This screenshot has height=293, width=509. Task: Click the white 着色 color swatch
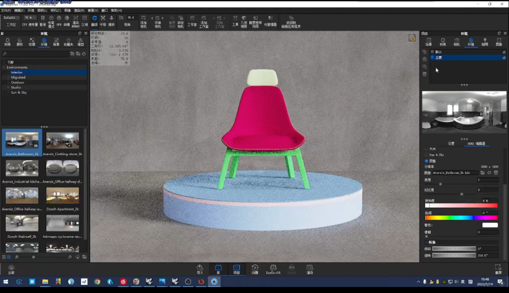pyautogui.click(x=490, y=225)
